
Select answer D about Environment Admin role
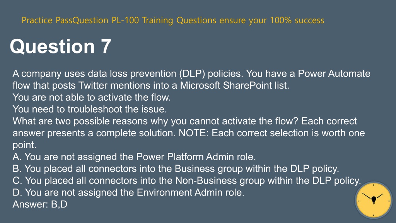click(x=128, y=192)
